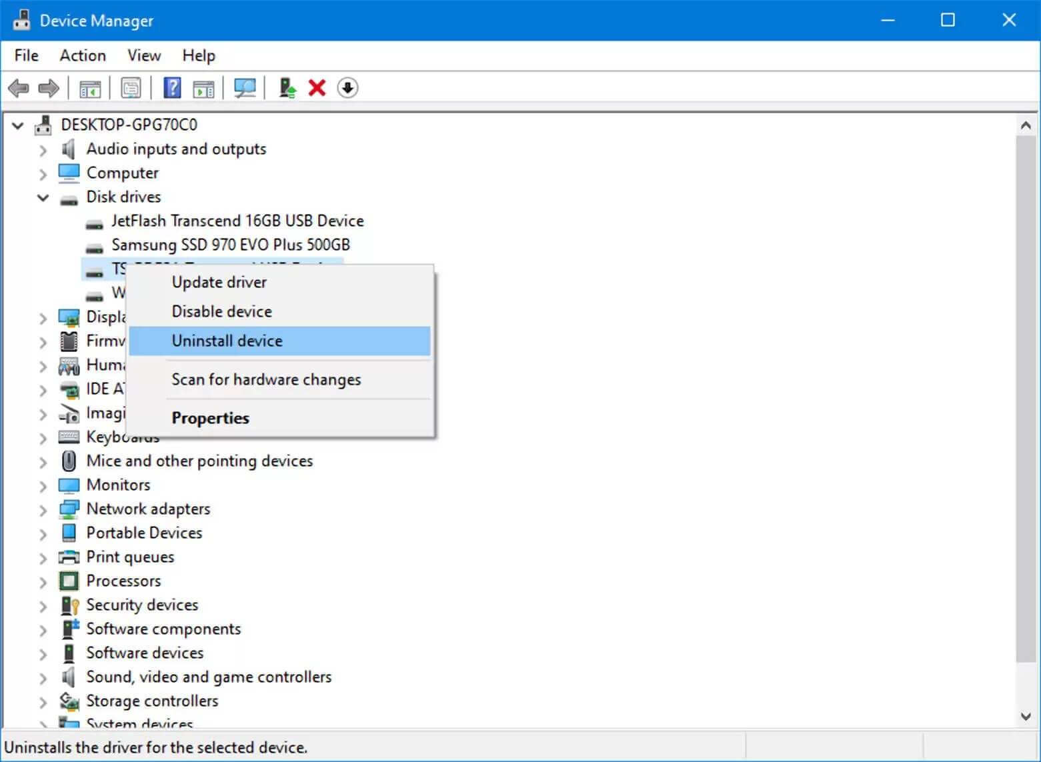Choose Uninstall device from the context menu
The image size is (1041, 762).
point(227,341)
